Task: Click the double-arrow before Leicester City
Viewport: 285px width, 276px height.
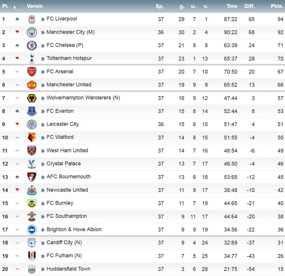Action: point(43,124)
